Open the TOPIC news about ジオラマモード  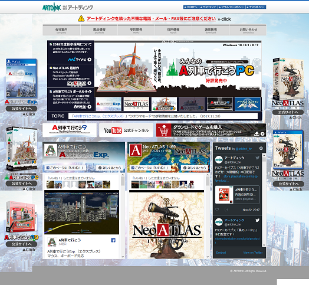(x=146, y=116)
